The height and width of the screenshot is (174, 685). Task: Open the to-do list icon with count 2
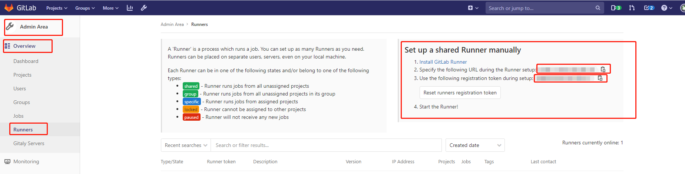pos(649,8)
